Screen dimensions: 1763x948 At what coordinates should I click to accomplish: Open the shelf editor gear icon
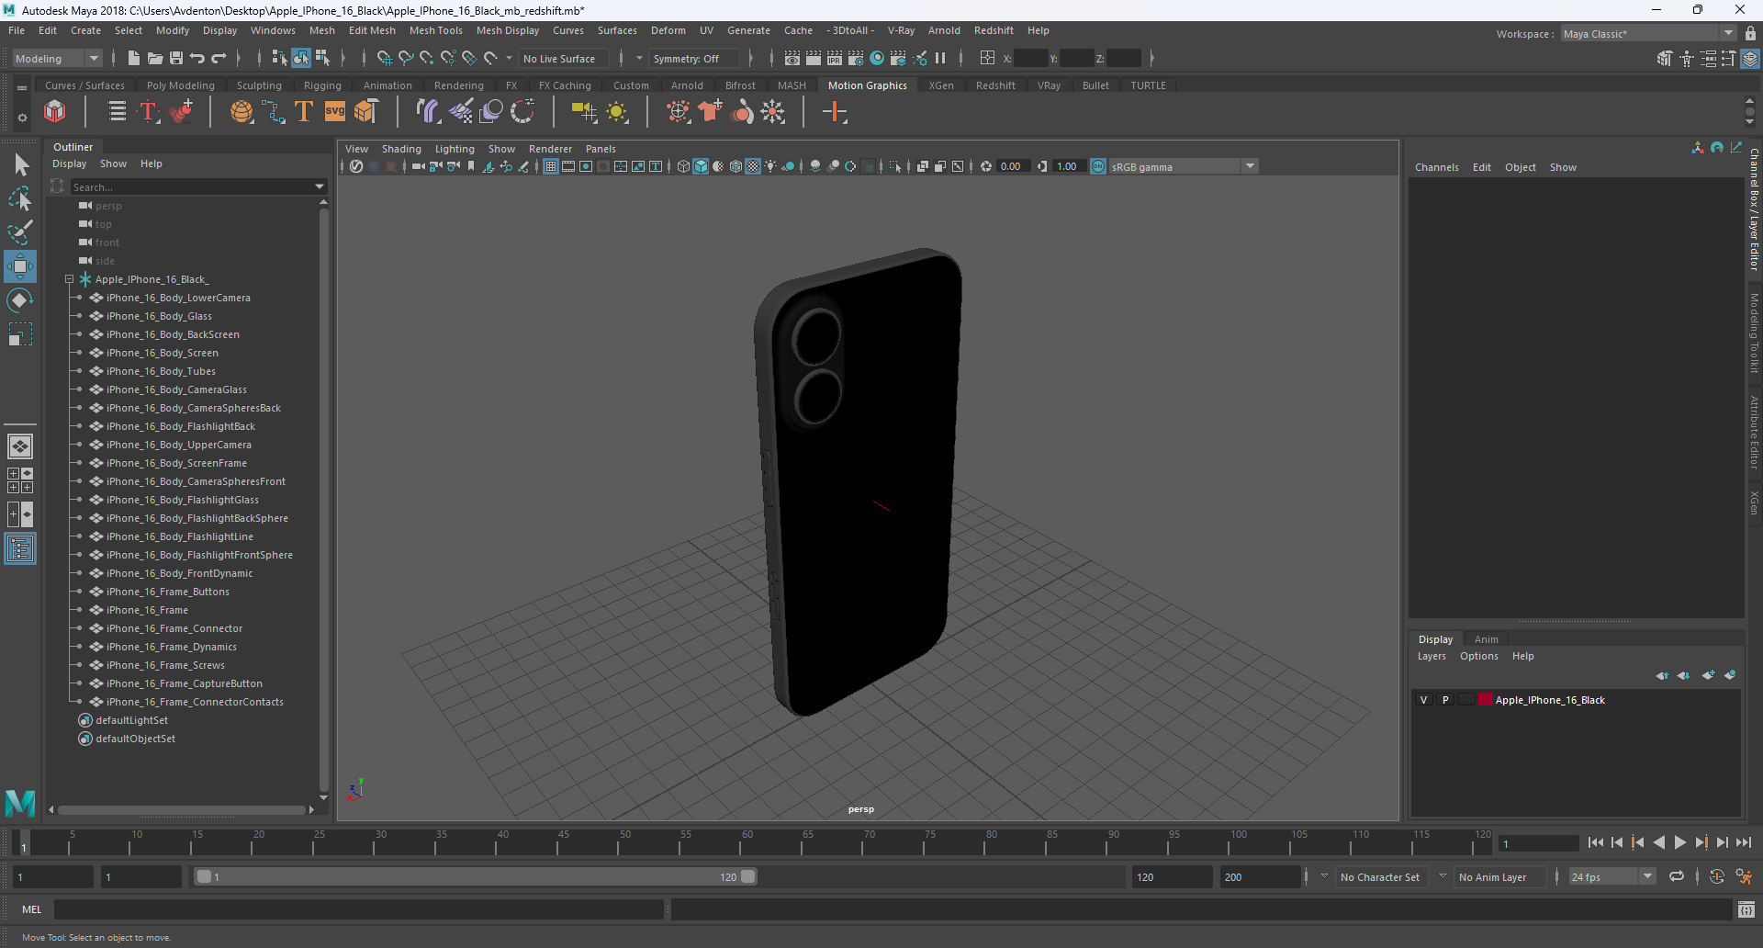click(22, 118)
